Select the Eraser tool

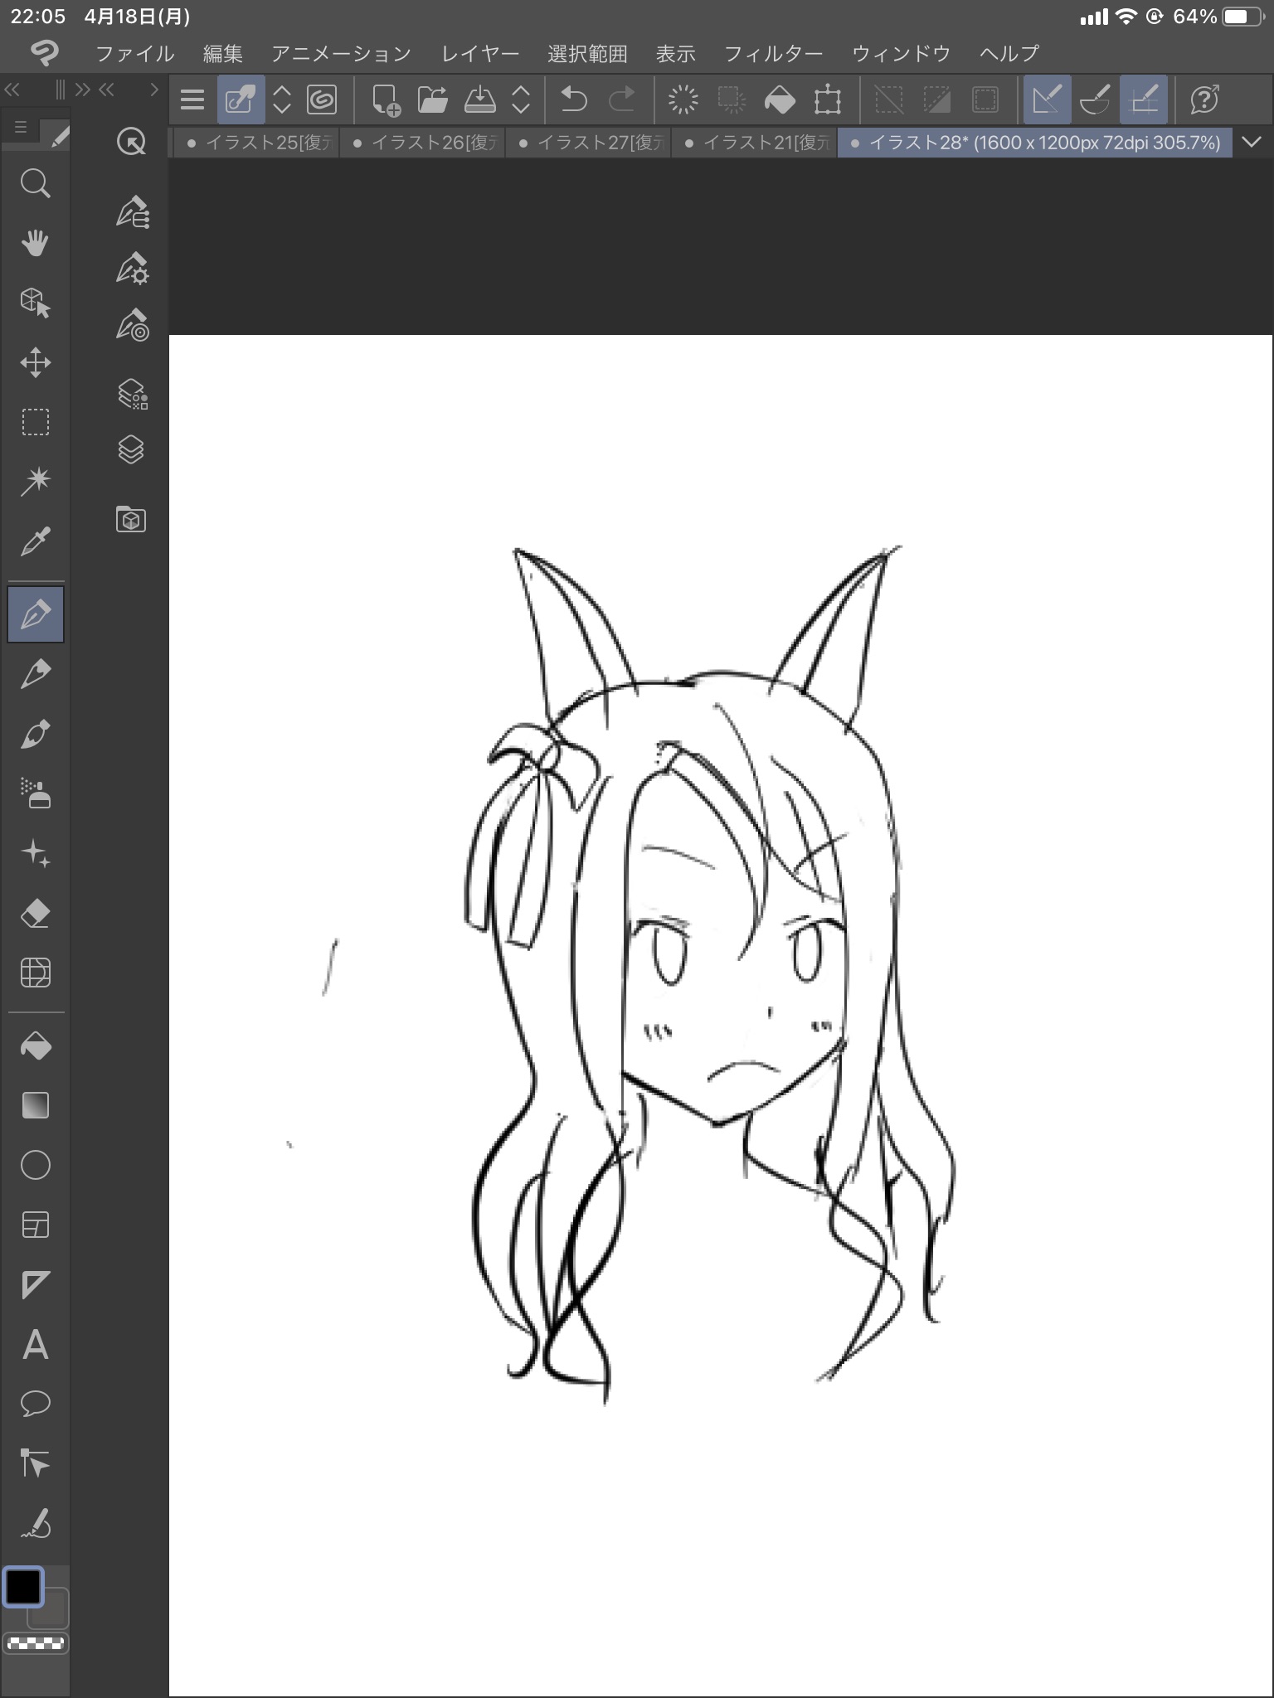pos(35,914)
